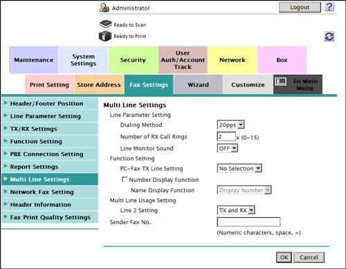Click the Logout button

point(300,8)
